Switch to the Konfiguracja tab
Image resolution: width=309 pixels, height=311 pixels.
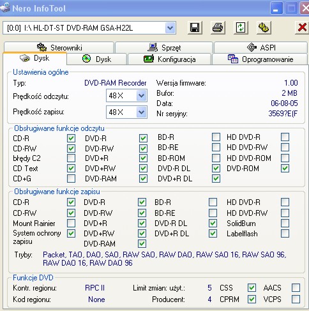tap(169, 59)
